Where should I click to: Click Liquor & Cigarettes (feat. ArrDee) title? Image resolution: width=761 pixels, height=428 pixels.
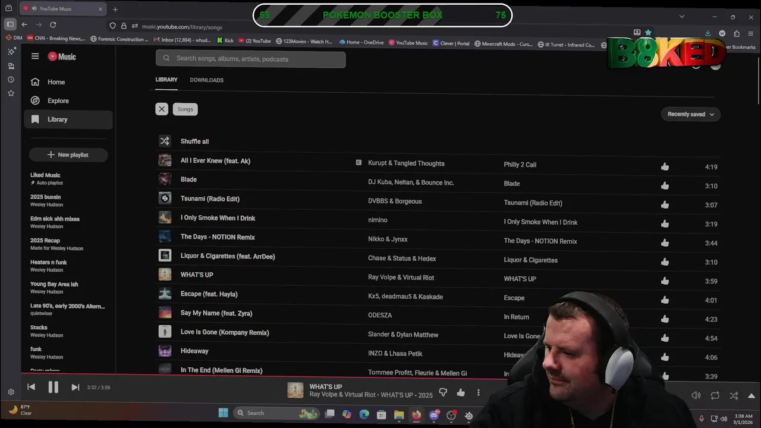coord(228,256)
